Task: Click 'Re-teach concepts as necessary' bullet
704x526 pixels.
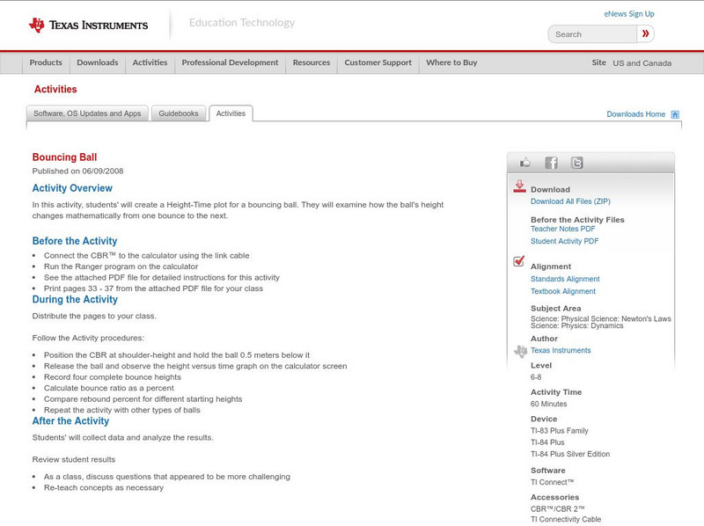Action: point(104,488)
